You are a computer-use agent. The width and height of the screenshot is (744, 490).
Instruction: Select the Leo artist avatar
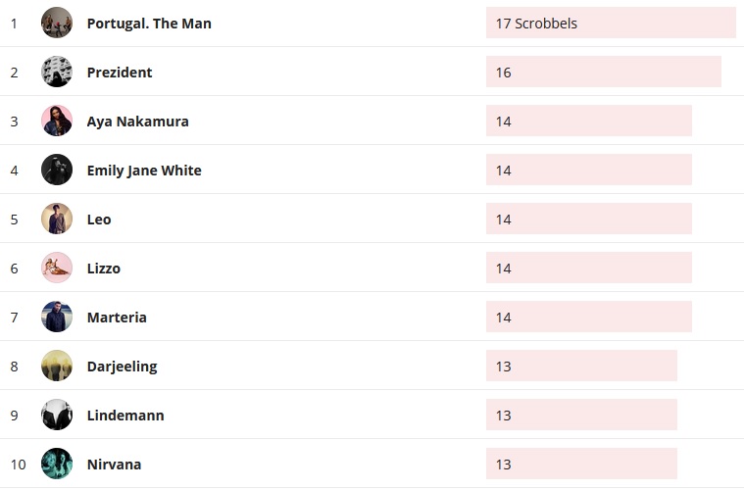(57, 219)
